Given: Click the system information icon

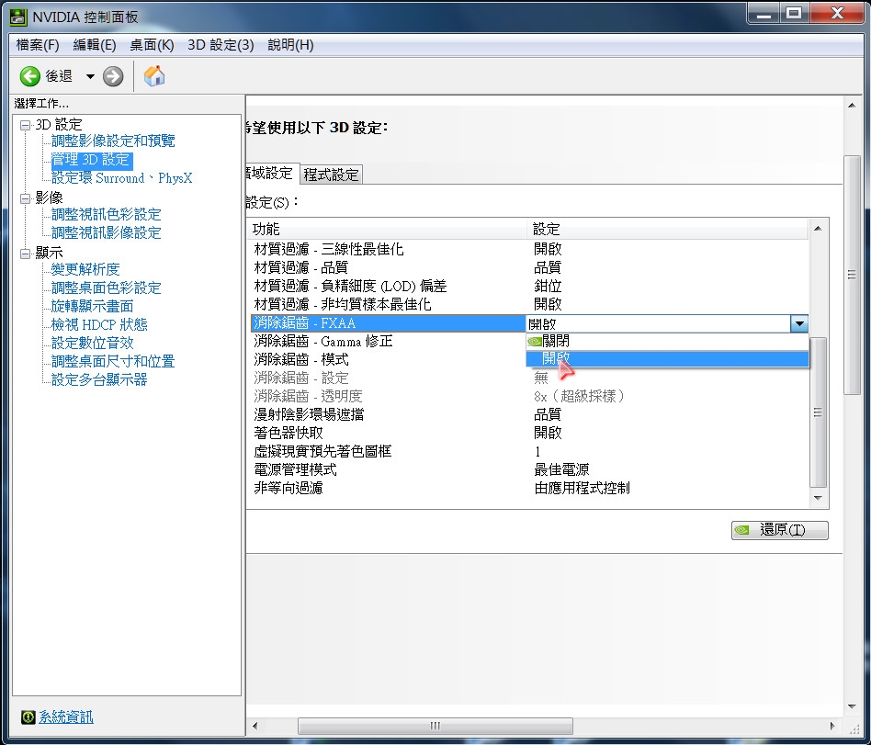Looking at the screenshot, I should pyautogui.click(x=28, y=717).
